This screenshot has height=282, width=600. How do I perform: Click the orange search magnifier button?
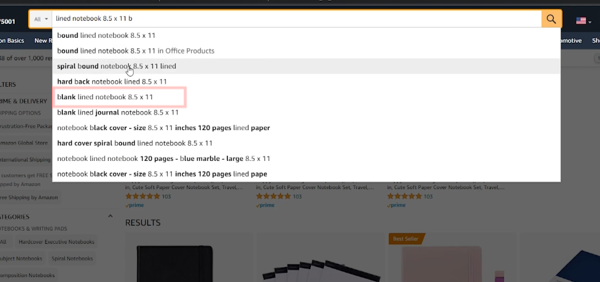pyautogui.click(x=551, y=19)
